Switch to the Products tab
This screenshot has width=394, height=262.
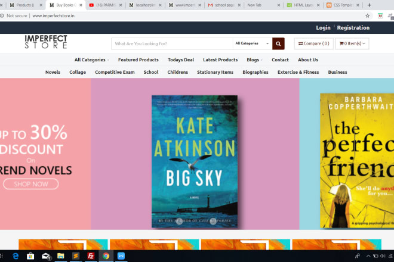click(x=25, y=5)
